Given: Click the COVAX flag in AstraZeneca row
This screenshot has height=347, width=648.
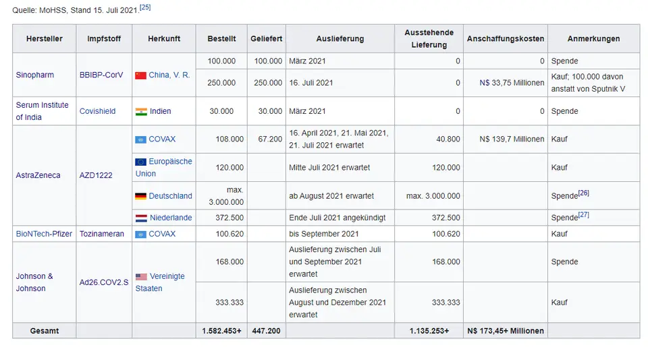Looking at the screenshot, I should [140, 139].
